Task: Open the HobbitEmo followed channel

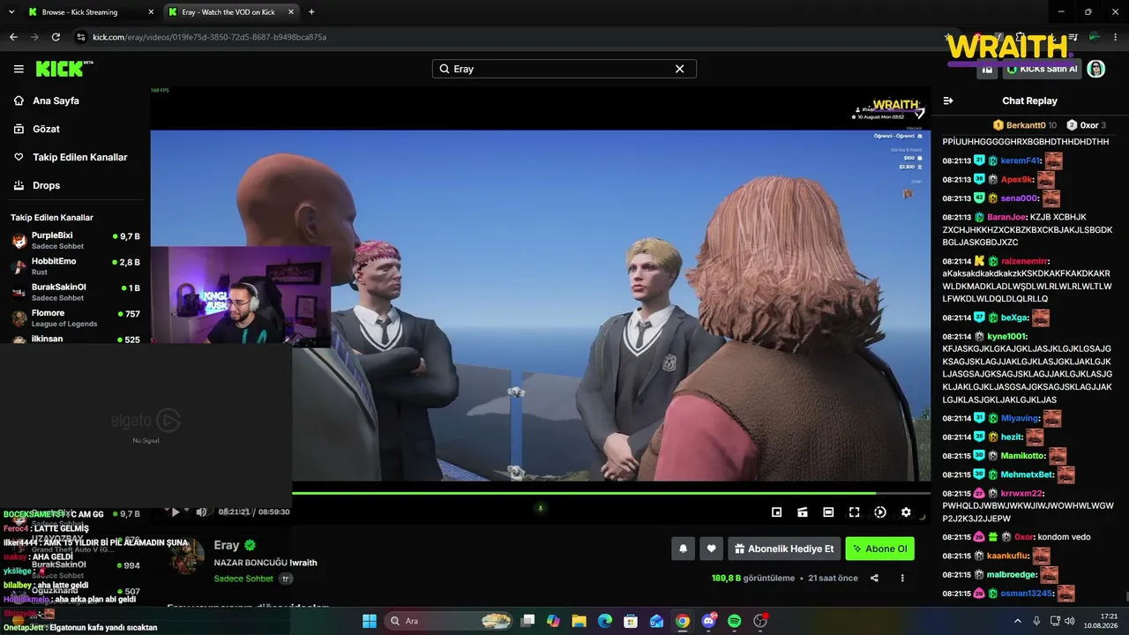Action: (76, 266)
